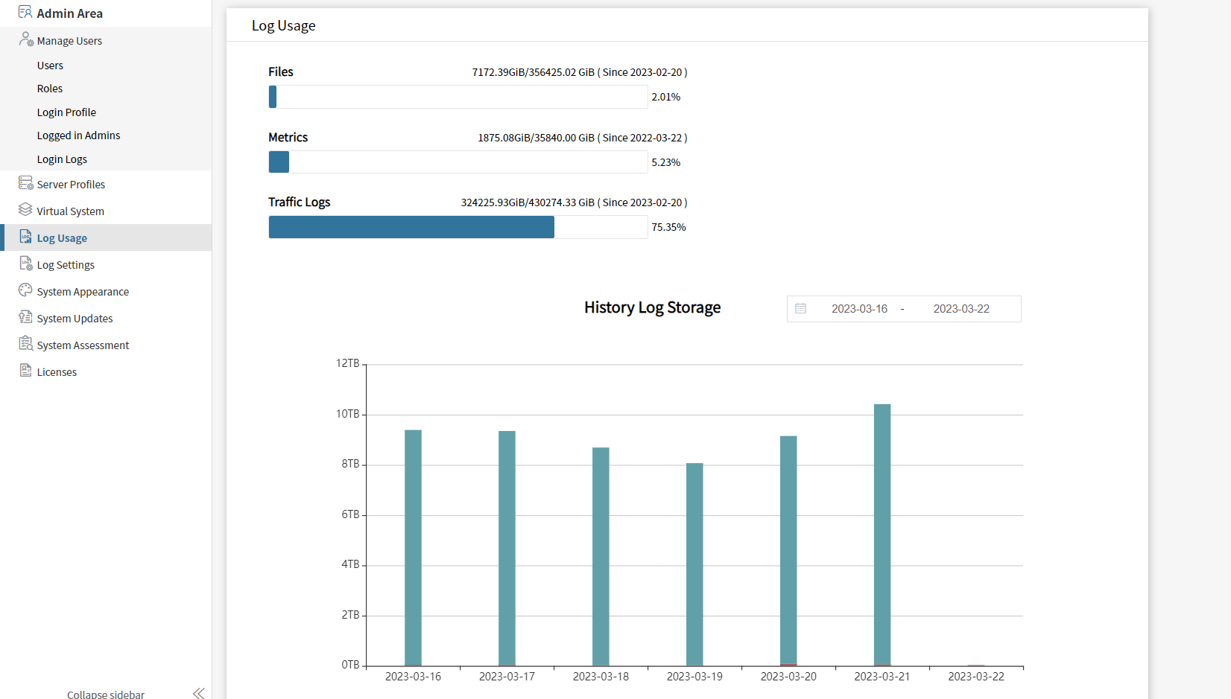Click the Manage Users icon
Image resolution: width=1231 pixels, height=699 pixels.
[26, 39]
